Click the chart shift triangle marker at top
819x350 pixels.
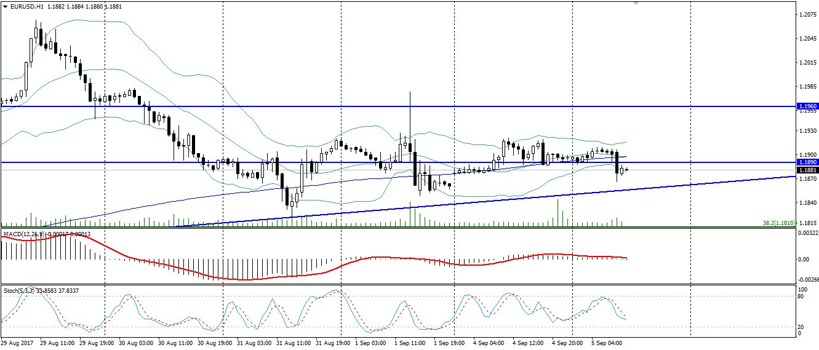coord(636,3)
